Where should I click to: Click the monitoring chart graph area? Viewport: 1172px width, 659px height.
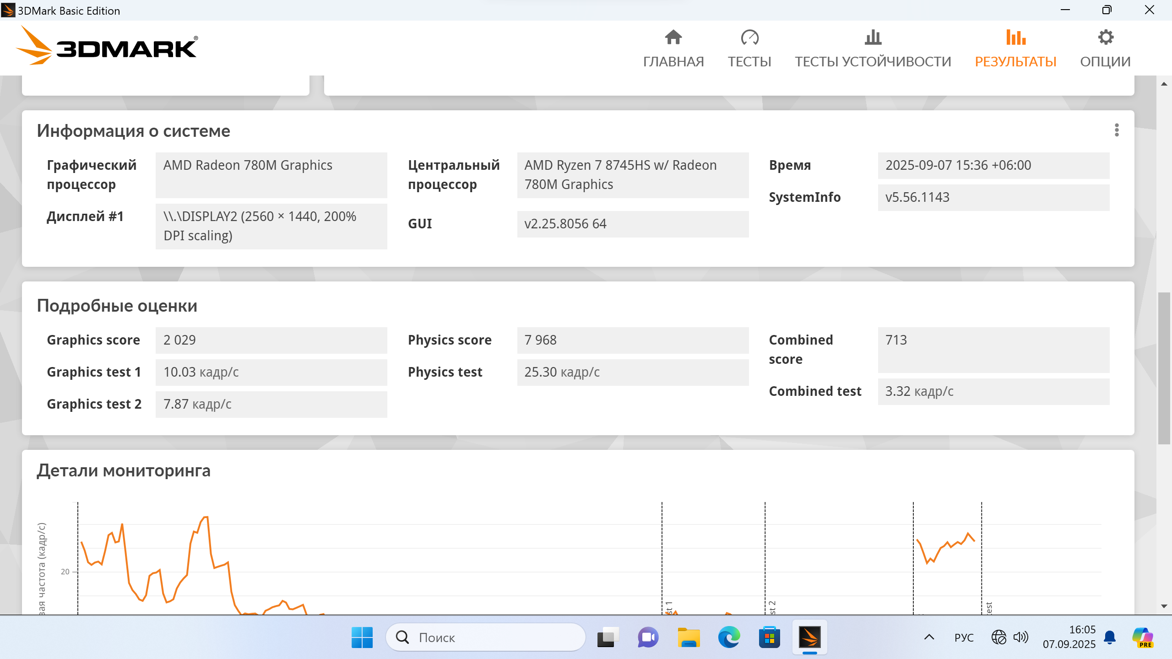point(458,558)
